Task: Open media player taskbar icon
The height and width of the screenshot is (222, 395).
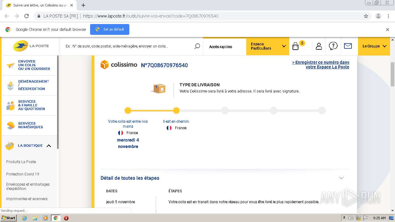Action: click(x=45, y=218)
